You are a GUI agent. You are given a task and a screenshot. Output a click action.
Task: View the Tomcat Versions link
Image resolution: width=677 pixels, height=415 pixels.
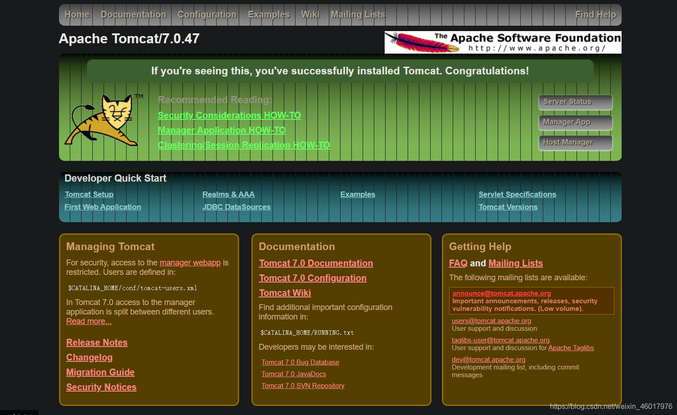click(508, 207)
